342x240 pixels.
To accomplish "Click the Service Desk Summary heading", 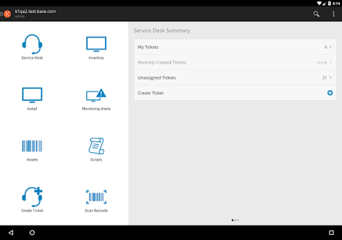I will (162, 31).
